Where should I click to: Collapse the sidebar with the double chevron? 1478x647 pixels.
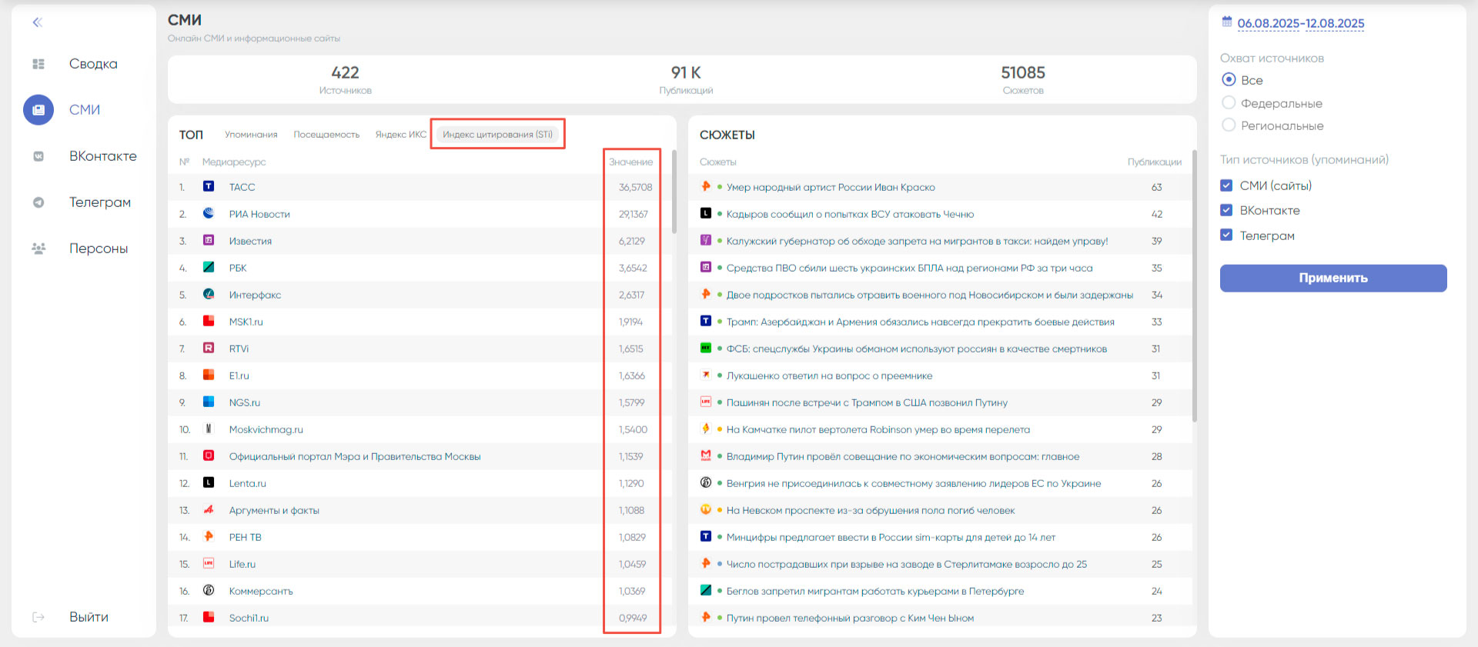click(x=37, y=22)
